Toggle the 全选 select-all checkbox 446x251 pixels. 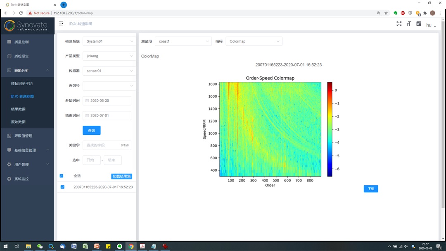[x=62, y=176]
